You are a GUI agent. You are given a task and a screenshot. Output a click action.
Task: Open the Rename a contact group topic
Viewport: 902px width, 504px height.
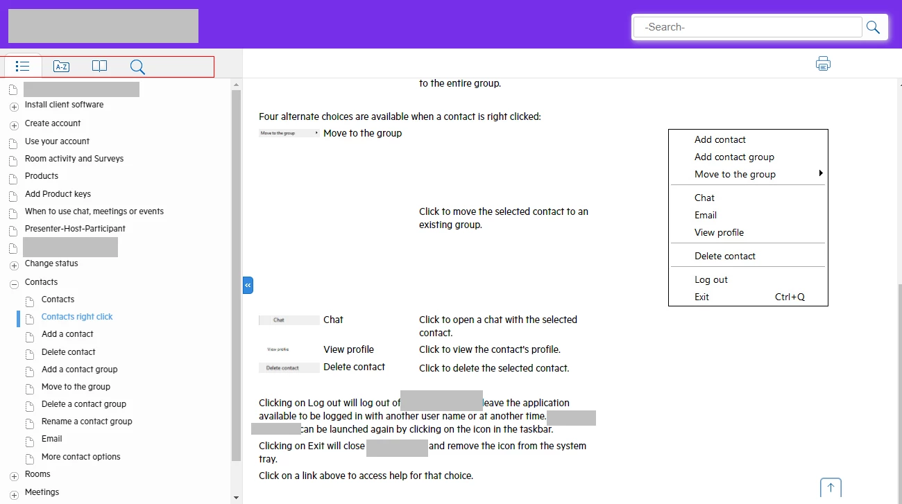[87, 422]
